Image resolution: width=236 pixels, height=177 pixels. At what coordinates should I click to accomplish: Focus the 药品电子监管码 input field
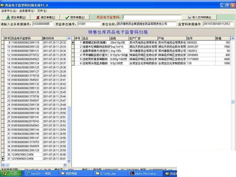152,17
